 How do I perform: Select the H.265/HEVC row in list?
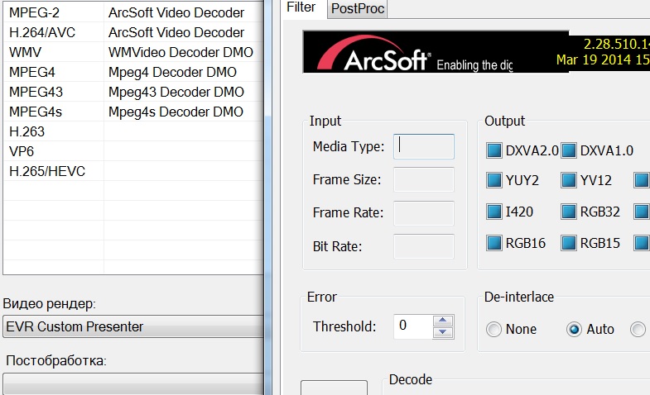(132, 171)
